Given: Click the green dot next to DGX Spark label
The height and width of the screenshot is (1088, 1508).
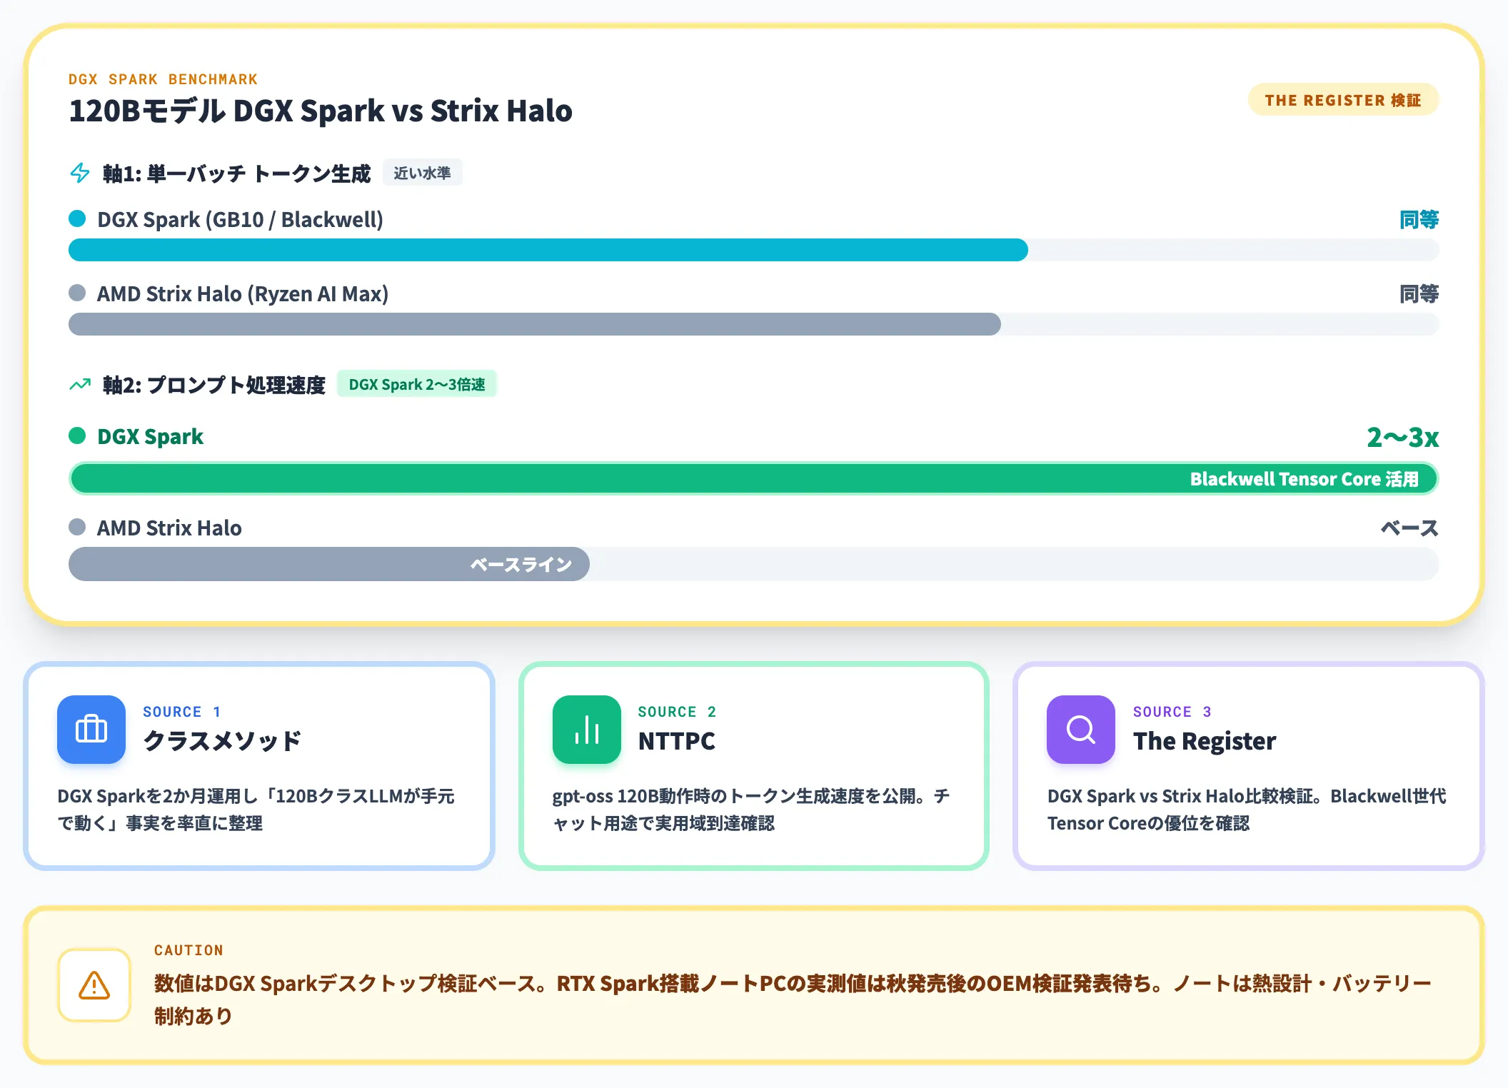Looking at the screenshot, I should [x=77, y=435].
